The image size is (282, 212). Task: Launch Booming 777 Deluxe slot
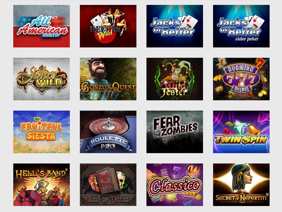point(241,79)
